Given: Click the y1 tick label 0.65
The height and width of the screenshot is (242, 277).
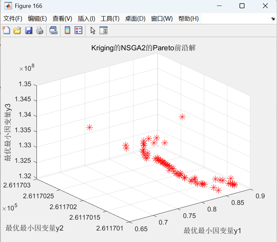Looking at the screenshot, I should pos(141,229).
